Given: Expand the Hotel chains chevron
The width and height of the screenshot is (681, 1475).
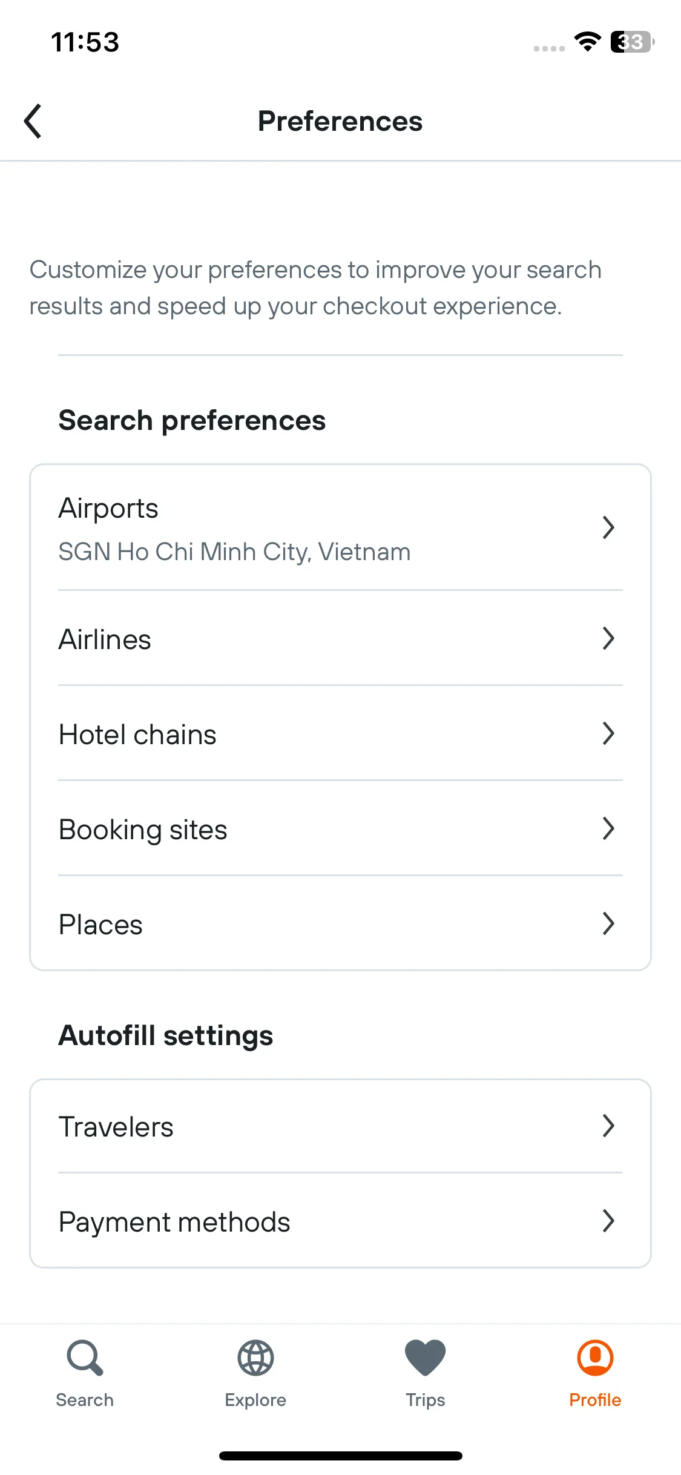Looking at the screenshot, I should tap(608, 733).
